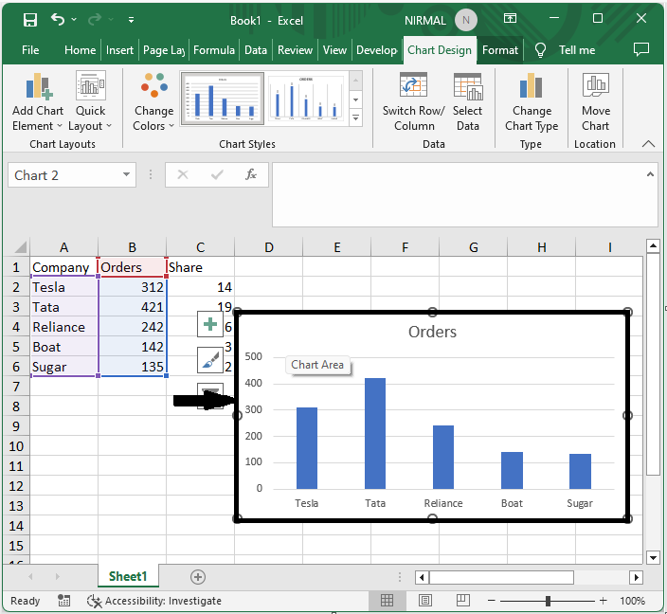Click the Chart Elements plus button
This screenshot has height=614, width=667.
(210, 324)
